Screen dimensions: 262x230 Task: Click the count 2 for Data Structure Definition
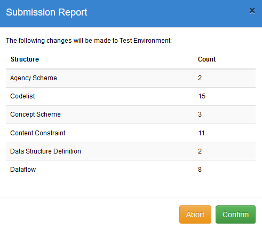pos(200,151)
